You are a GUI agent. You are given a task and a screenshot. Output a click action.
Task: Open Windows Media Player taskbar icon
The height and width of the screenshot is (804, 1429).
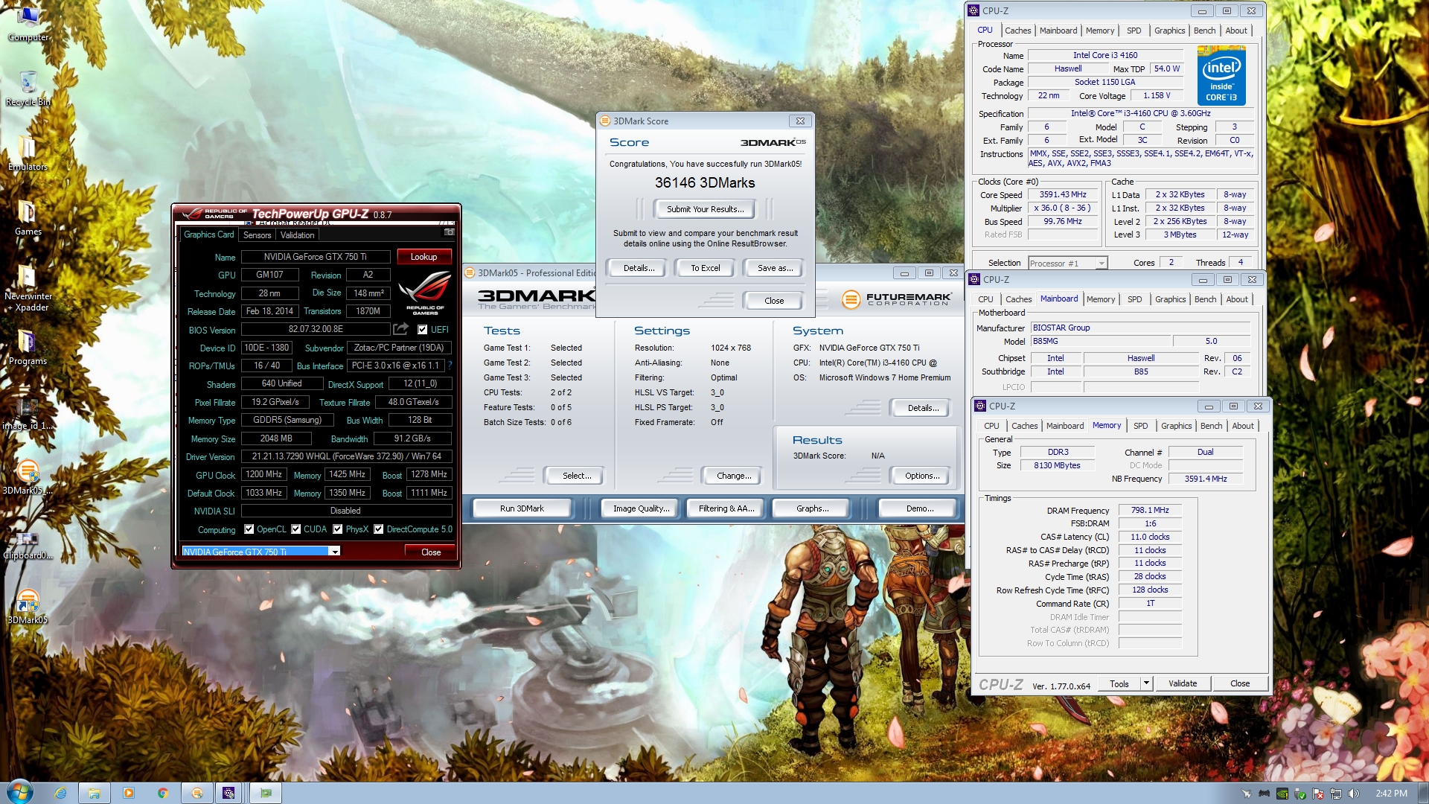(x=129, y=793)
